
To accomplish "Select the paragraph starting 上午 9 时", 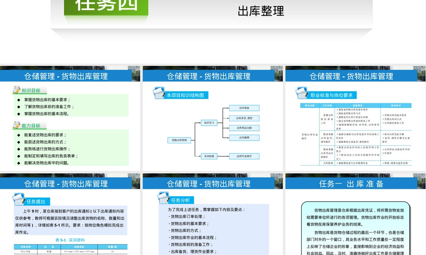I will pyautogui.click(x=70, y=222).
